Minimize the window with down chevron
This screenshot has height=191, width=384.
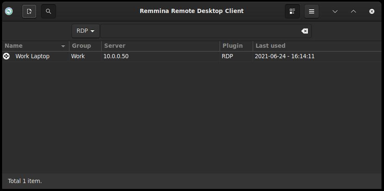pos(335,11)
